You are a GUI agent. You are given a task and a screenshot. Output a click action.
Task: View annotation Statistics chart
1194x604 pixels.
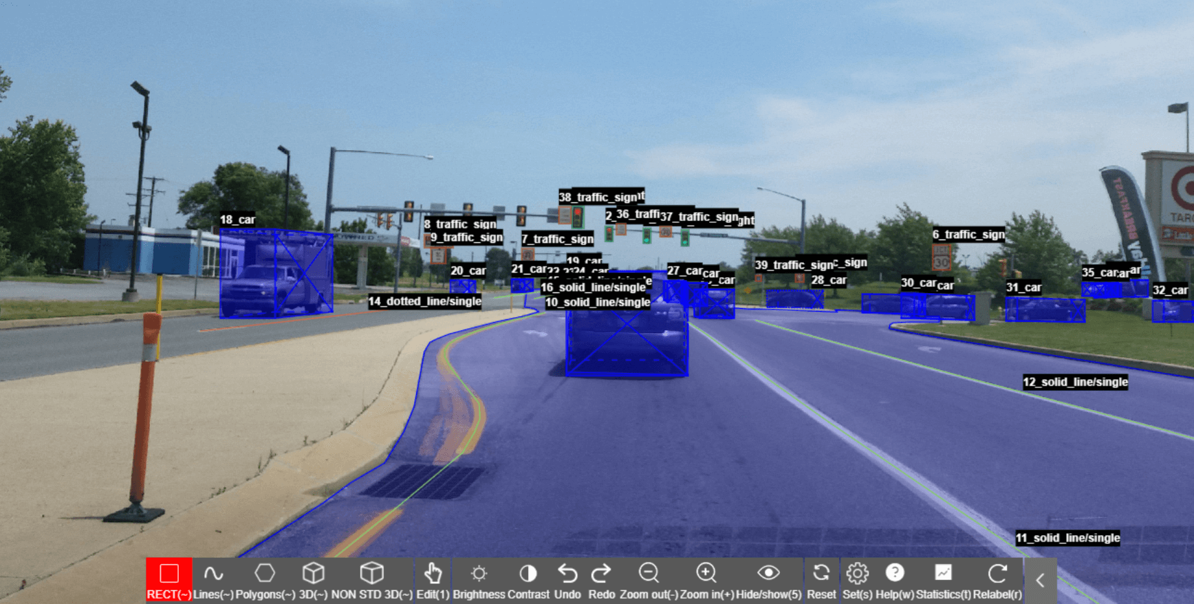click(943, 579)
